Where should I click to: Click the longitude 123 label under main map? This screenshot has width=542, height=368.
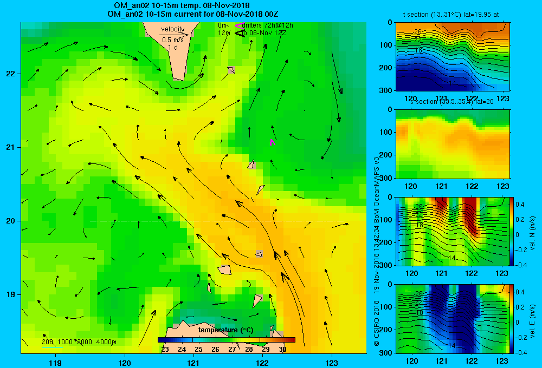pos(332,363)
